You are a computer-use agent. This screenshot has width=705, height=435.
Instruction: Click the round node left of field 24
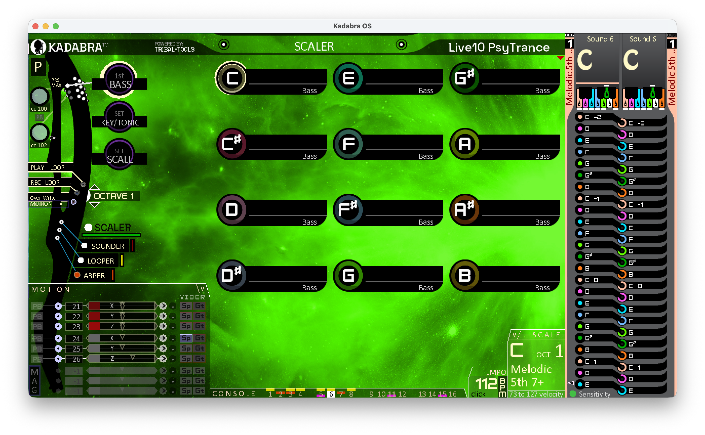tap(58, 339)
